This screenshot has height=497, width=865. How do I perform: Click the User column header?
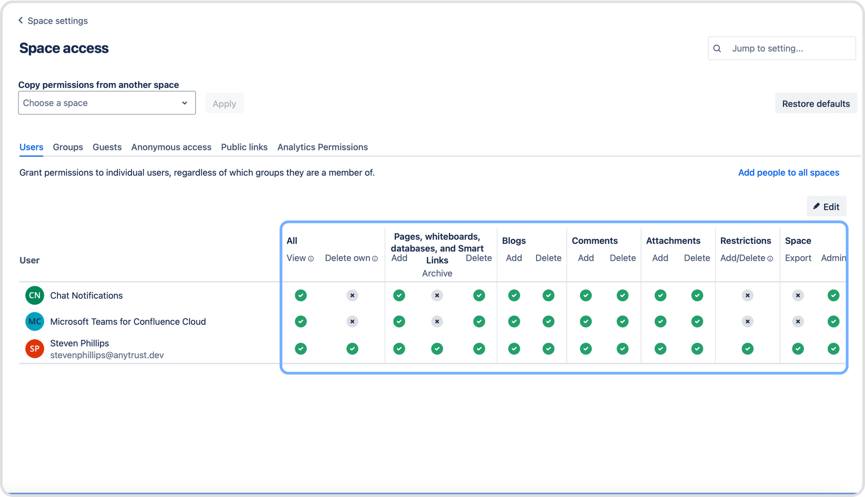[x=30, y=260]
